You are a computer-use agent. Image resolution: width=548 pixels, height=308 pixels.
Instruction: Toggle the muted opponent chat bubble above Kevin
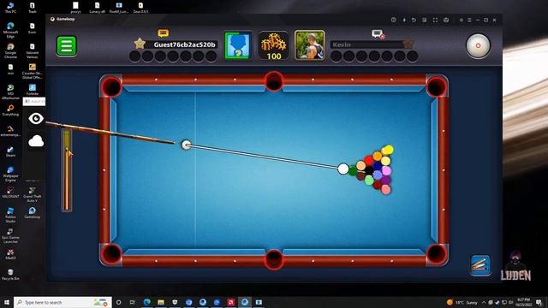coord(378,34)
